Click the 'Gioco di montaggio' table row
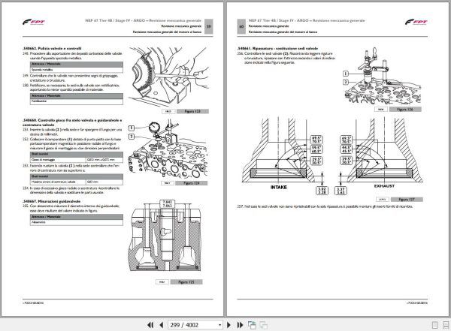 (77, 160)
